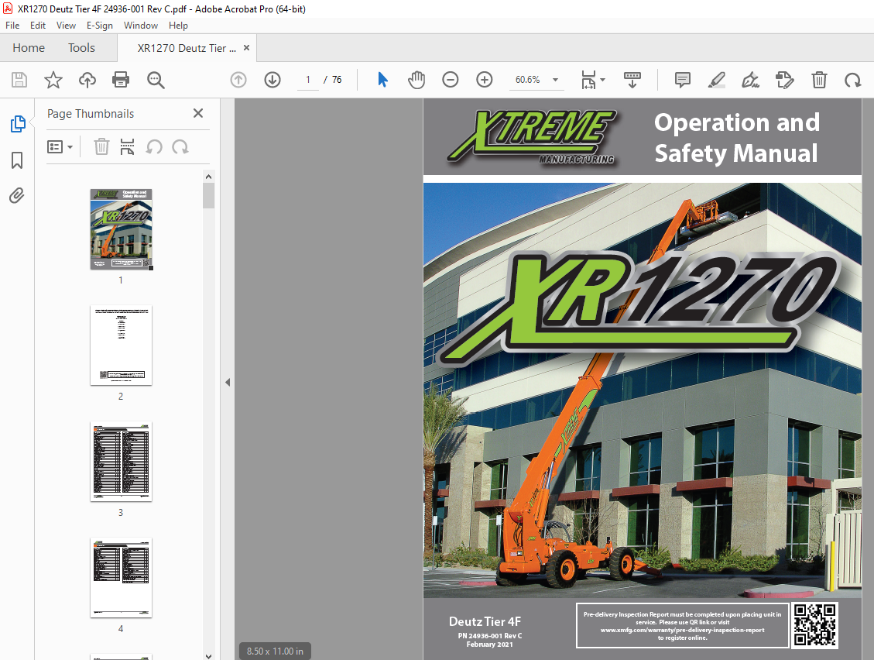This screenshot has height=660, width=874.
Task: Click the scrolling mode page display icon
Action: point(632,80)
